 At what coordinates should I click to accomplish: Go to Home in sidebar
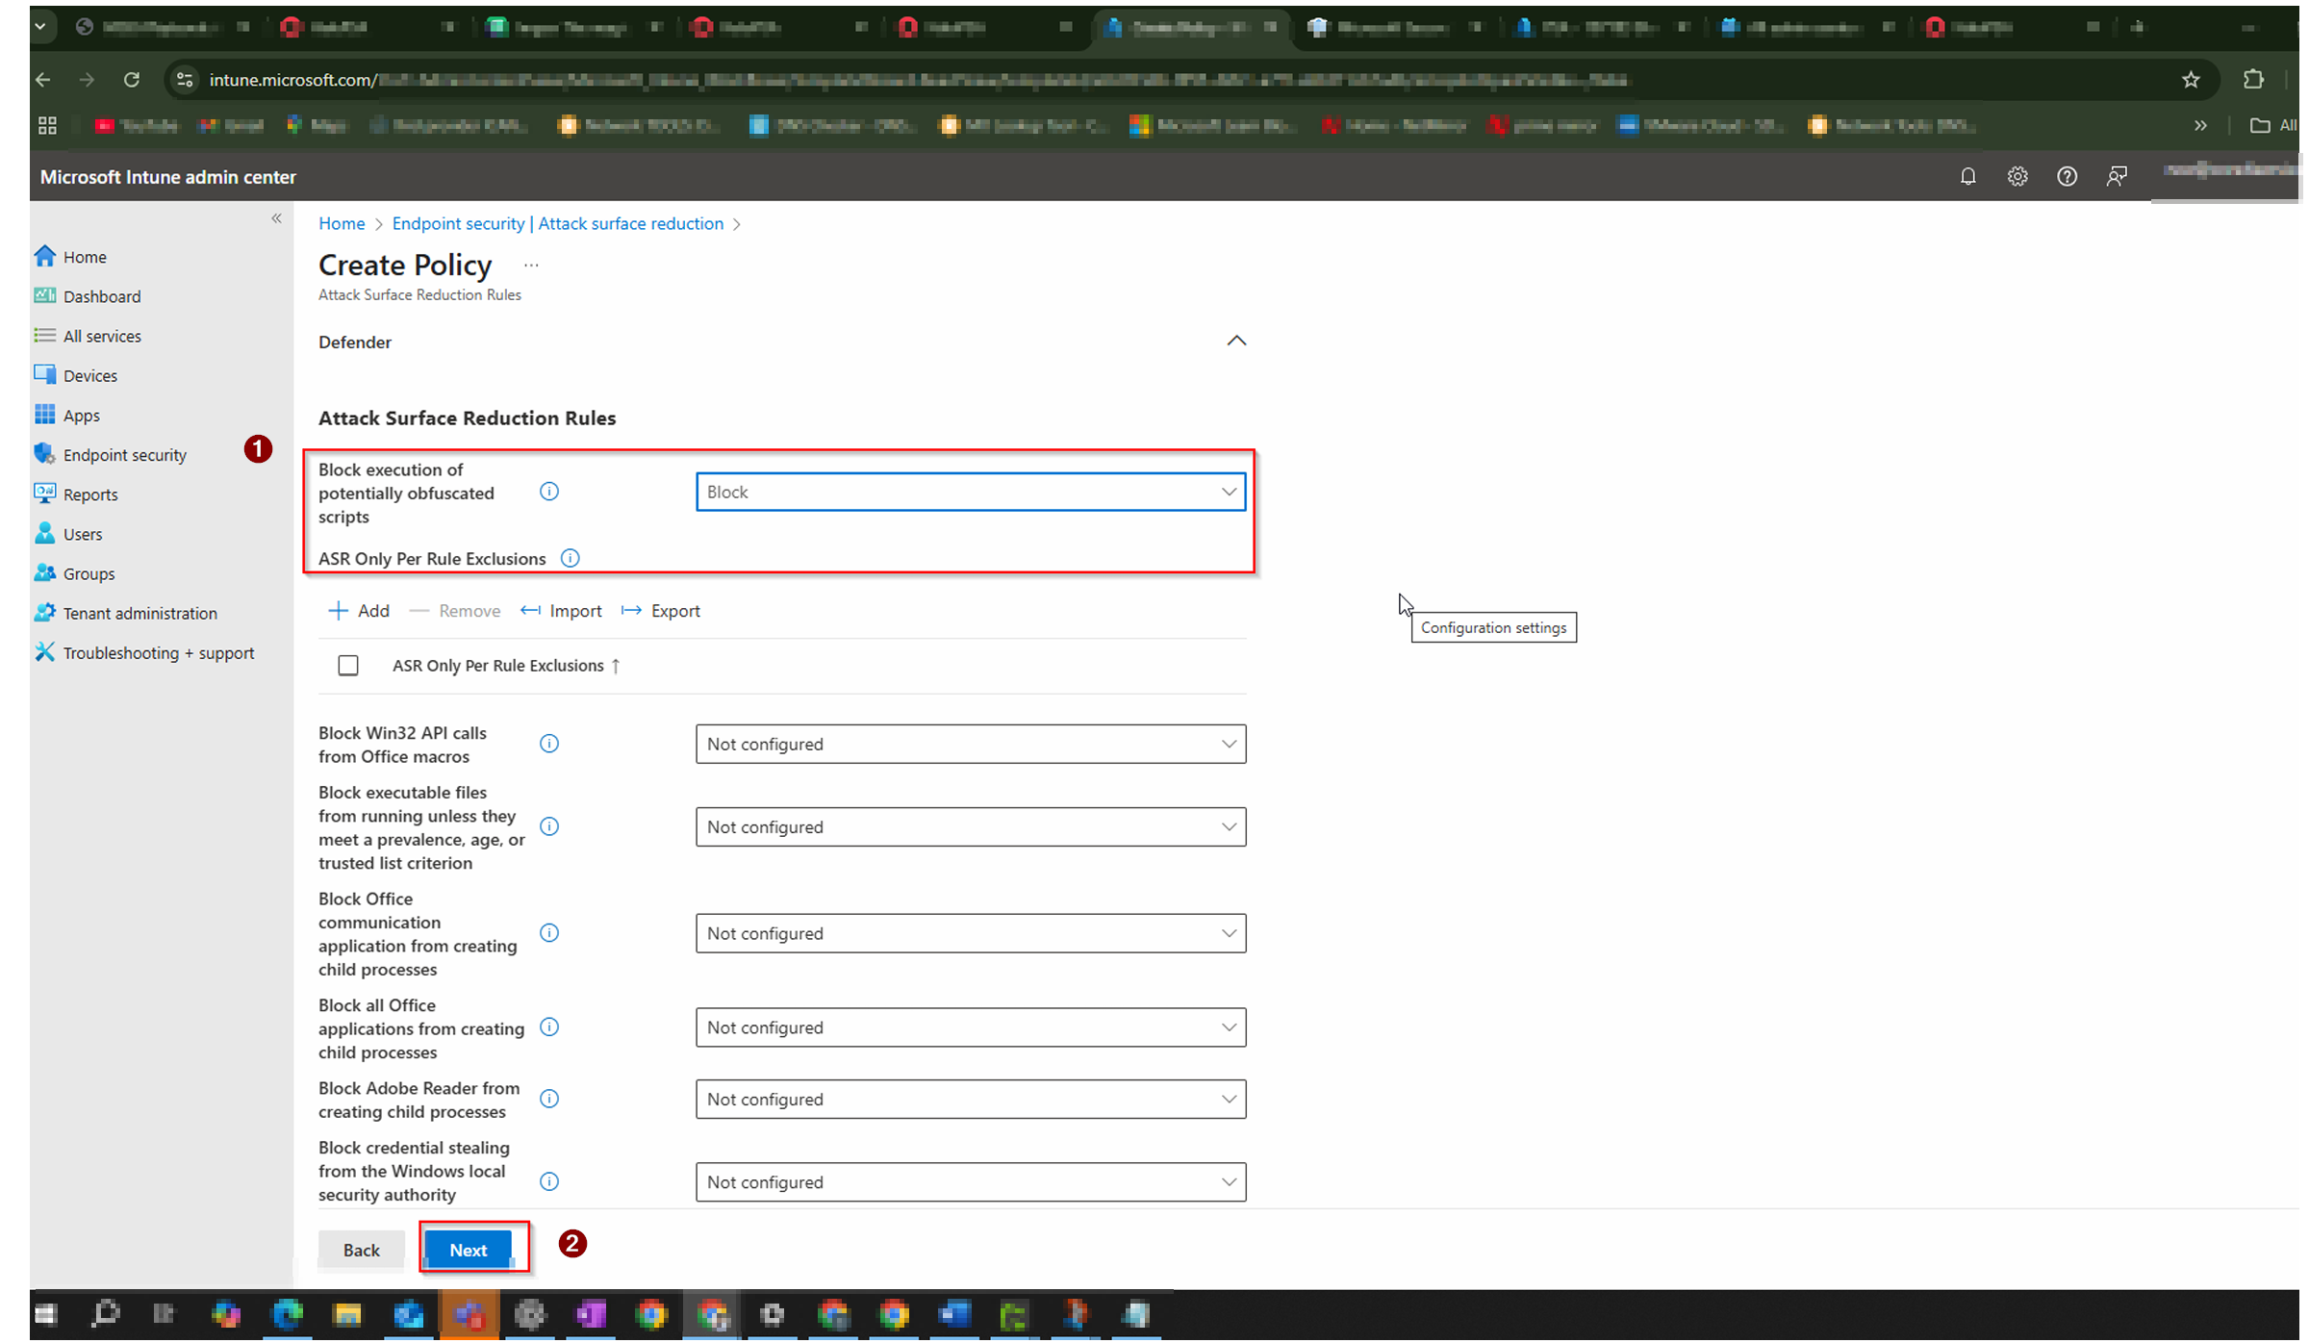[85, 257]
